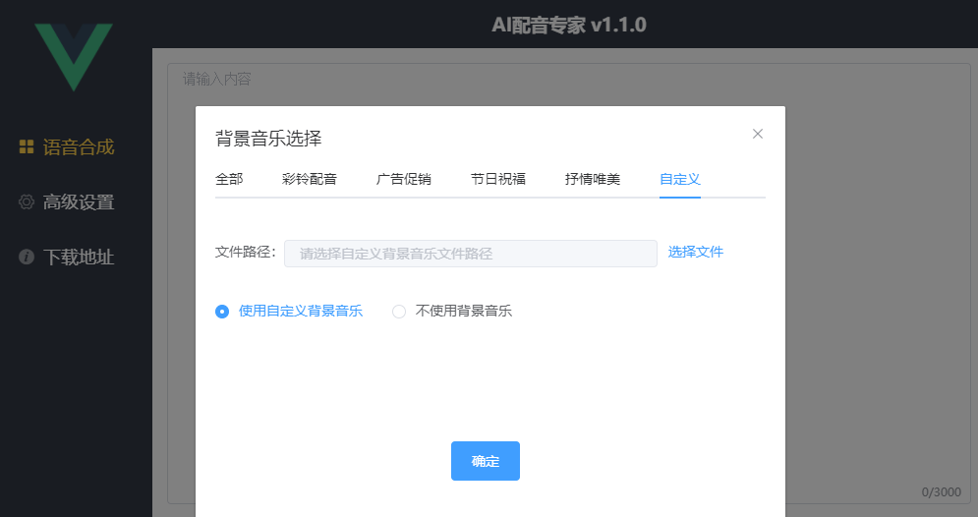Click the 高级设置 gear icon
Viewport: 978px width, 517px height.
[x=27, y=201]
